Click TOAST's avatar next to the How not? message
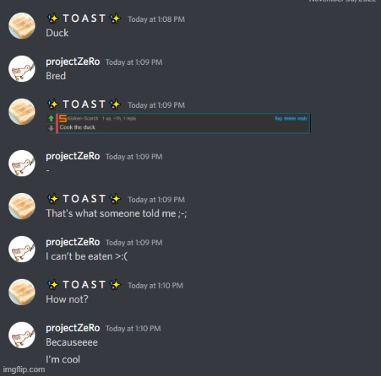 coord(22,292)
